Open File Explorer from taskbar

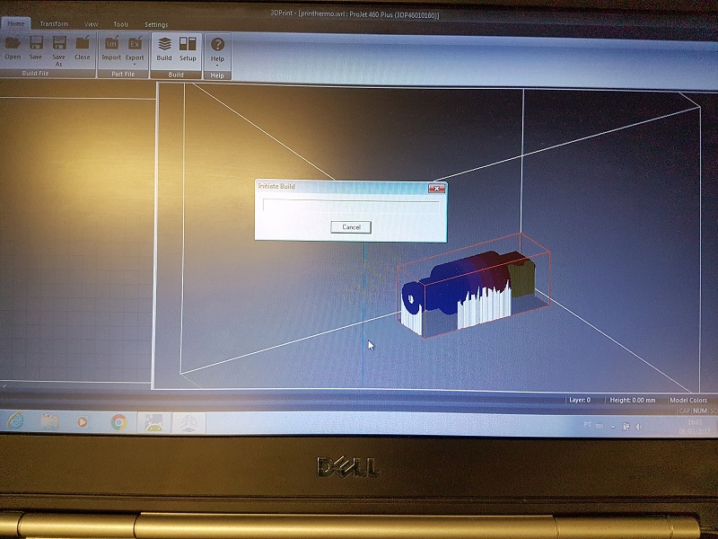[49, 421]
